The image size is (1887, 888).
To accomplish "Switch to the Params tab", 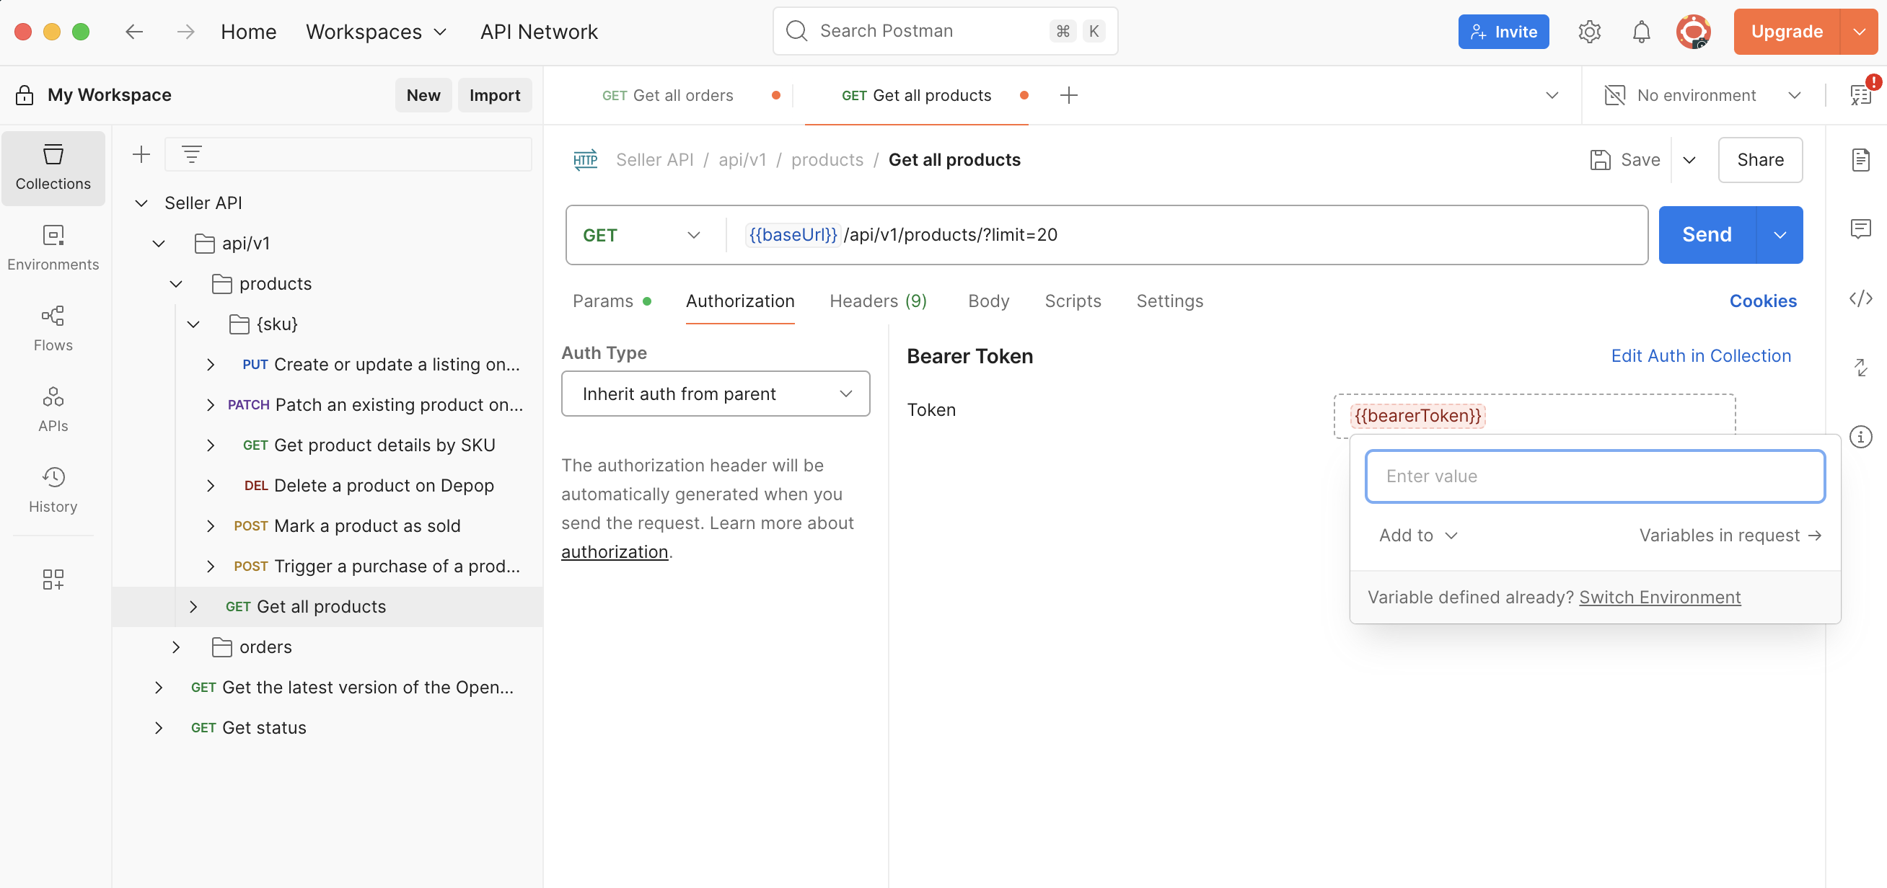I will (x=612, y=301).
